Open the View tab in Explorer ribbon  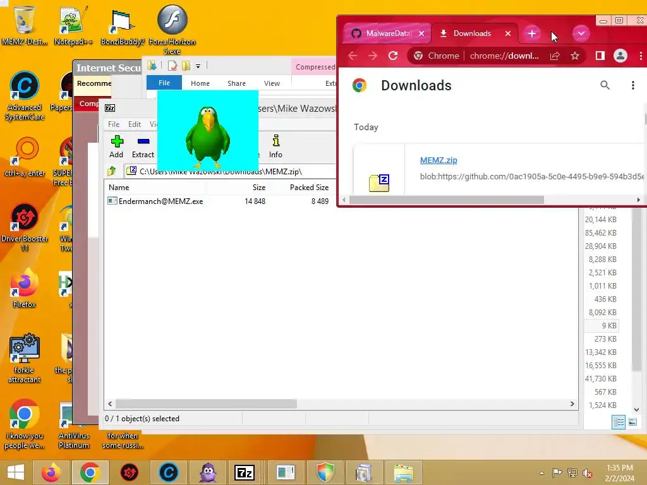(x=272, y=83)
